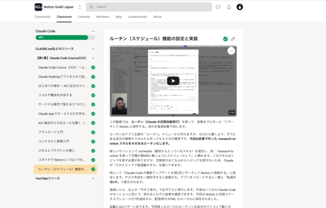Expand the CLAUDE.mdなどのリソース section

tap(65, 49)
